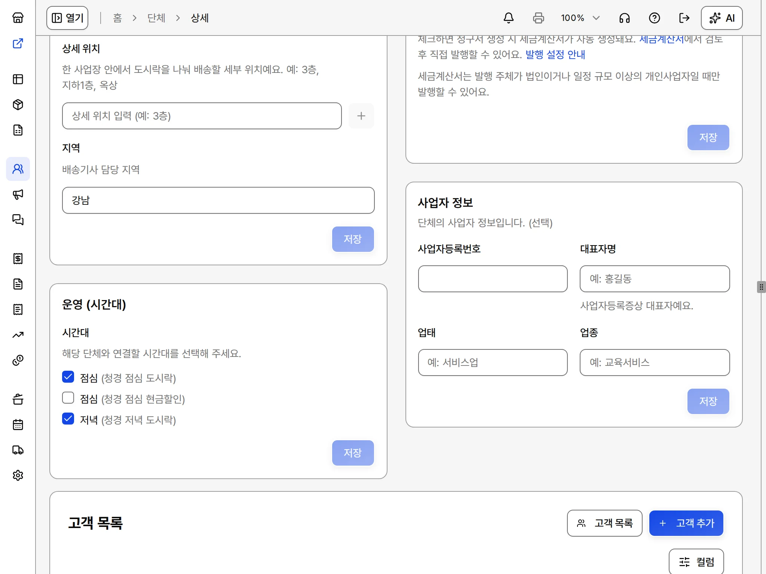Uncheck 점심 (청경 점심 도시락) checkbox

coord(68,377)
